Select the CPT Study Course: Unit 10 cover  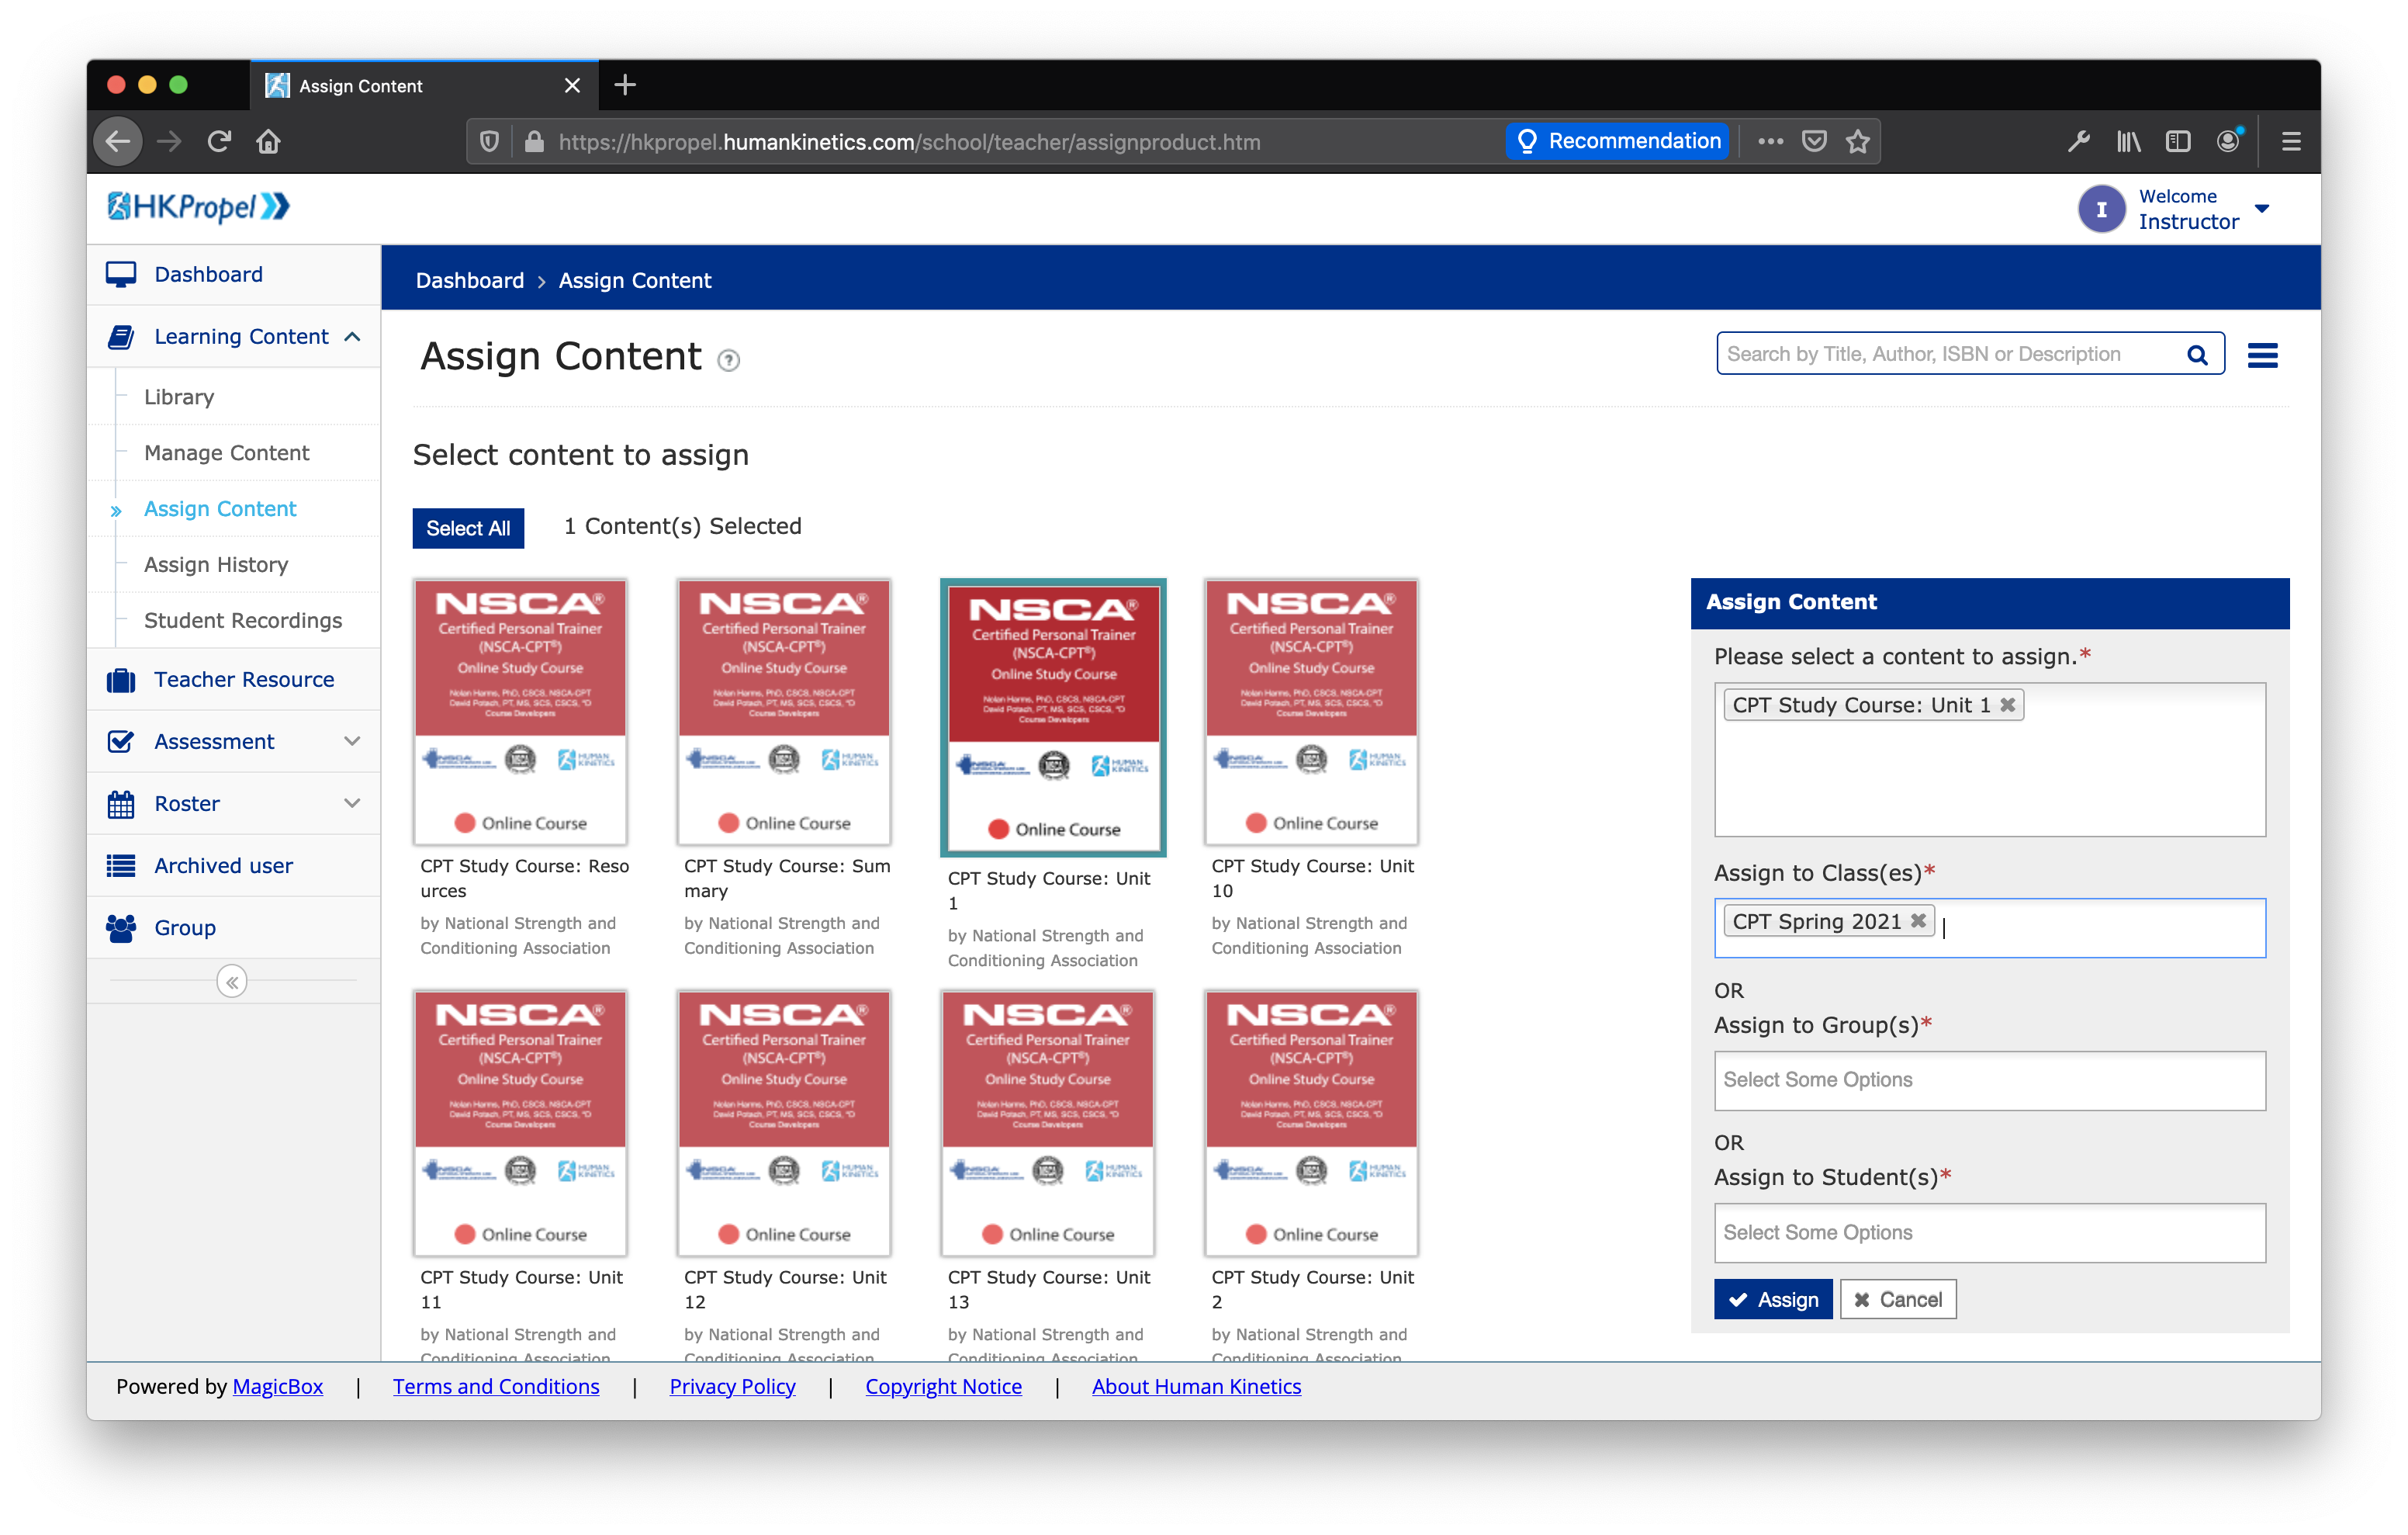[1311, 712]
